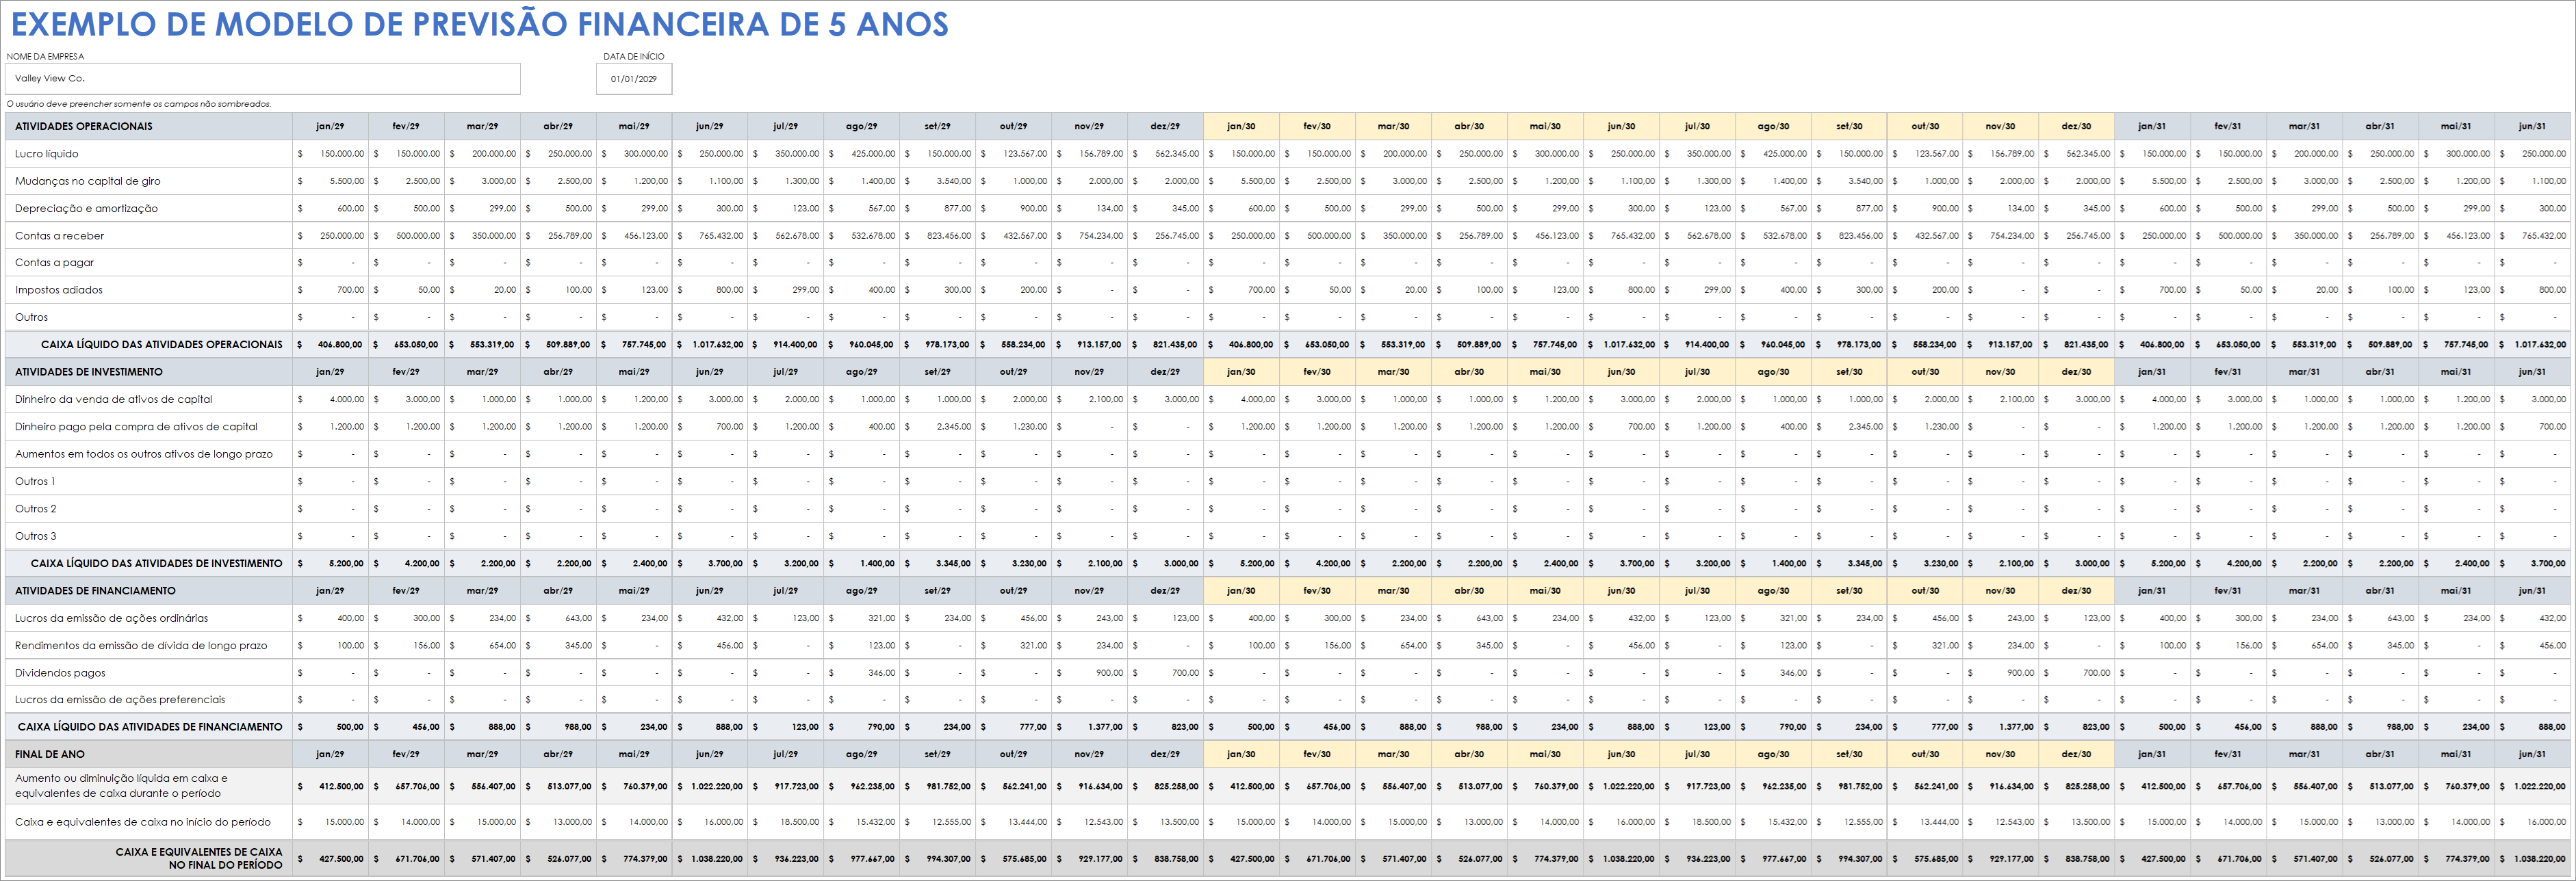
Task: Click out/30 header in Final de Ano row
Action: click(x=1925, y=754)
